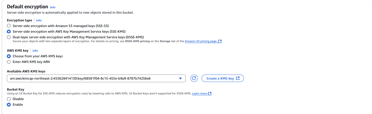Open Info beside Encryption type

[x=39, y=20]
